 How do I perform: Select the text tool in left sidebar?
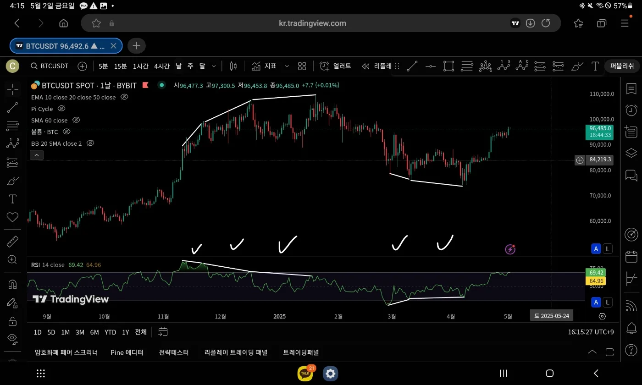point(12,198)
